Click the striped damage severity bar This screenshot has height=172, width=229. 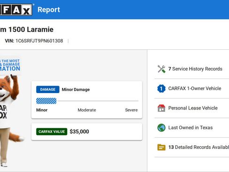(x=46, y=101)
